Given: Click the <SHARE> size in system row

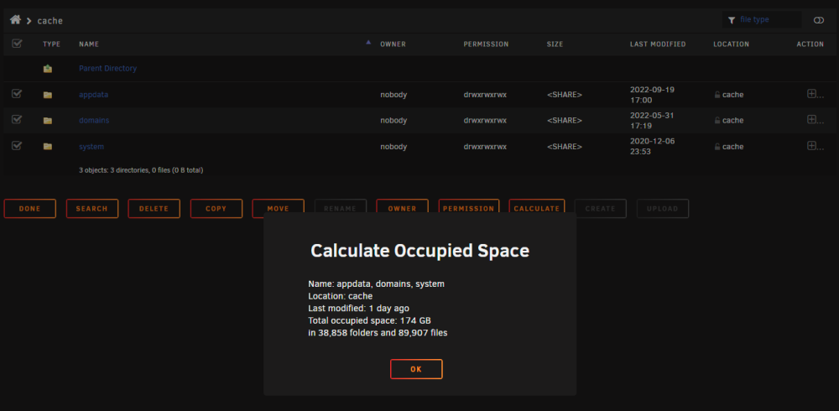Looking at the screenshot, I should pyautogui.click(x=565, y=146).
